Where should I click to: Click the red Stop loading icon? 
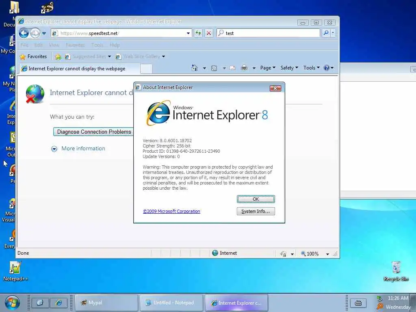[x=209, y=33]
